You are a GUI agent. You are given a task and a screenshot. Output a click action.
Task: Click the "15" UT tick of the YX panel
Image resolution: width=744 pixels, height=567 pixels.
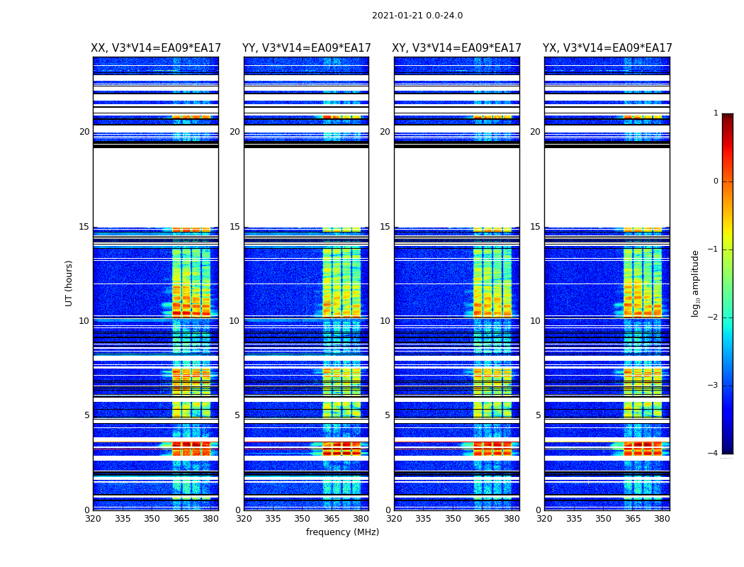pos(535,226)
